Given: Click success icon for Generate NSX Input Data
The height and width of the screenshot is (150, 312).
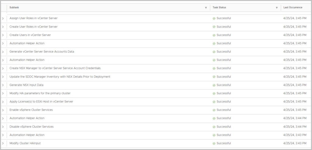Looking at the screenshot, I should (214, 85).
